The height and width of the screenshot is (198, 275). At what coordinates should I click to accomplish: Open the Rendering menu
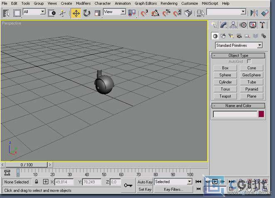point(169,3)
